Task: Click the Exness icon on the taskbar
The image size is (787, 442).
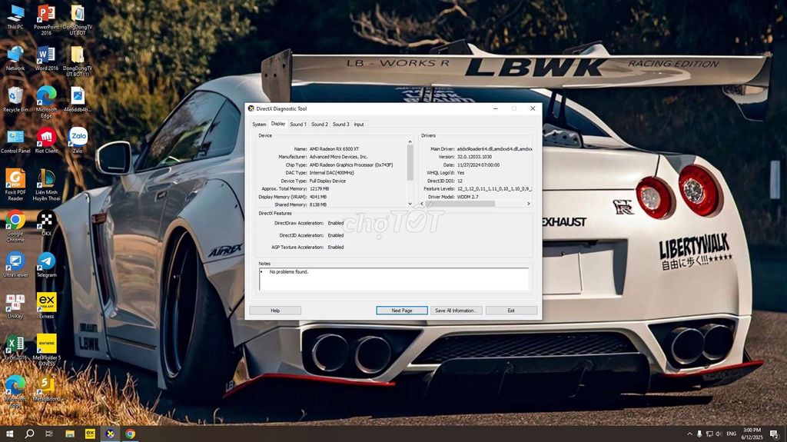Action: point(90,434)
